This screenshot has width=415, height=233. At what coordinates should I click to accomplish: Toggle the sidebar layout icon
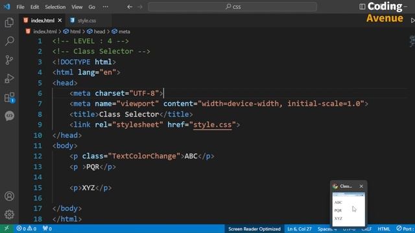pos(362,6)
